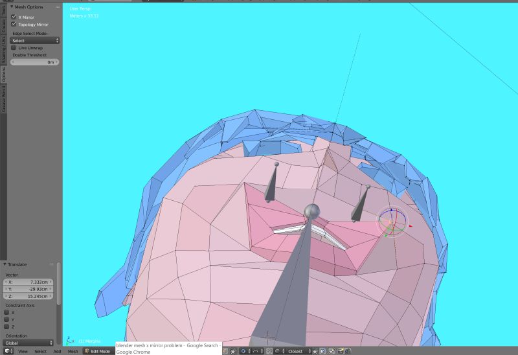Open the snap target Closest dropdown
Screen dimensions: 518x355
[298, 351]
